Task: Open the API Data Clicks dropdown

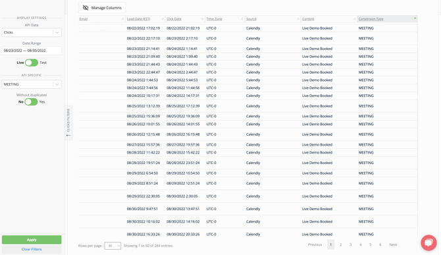Action: pos(32,32)
